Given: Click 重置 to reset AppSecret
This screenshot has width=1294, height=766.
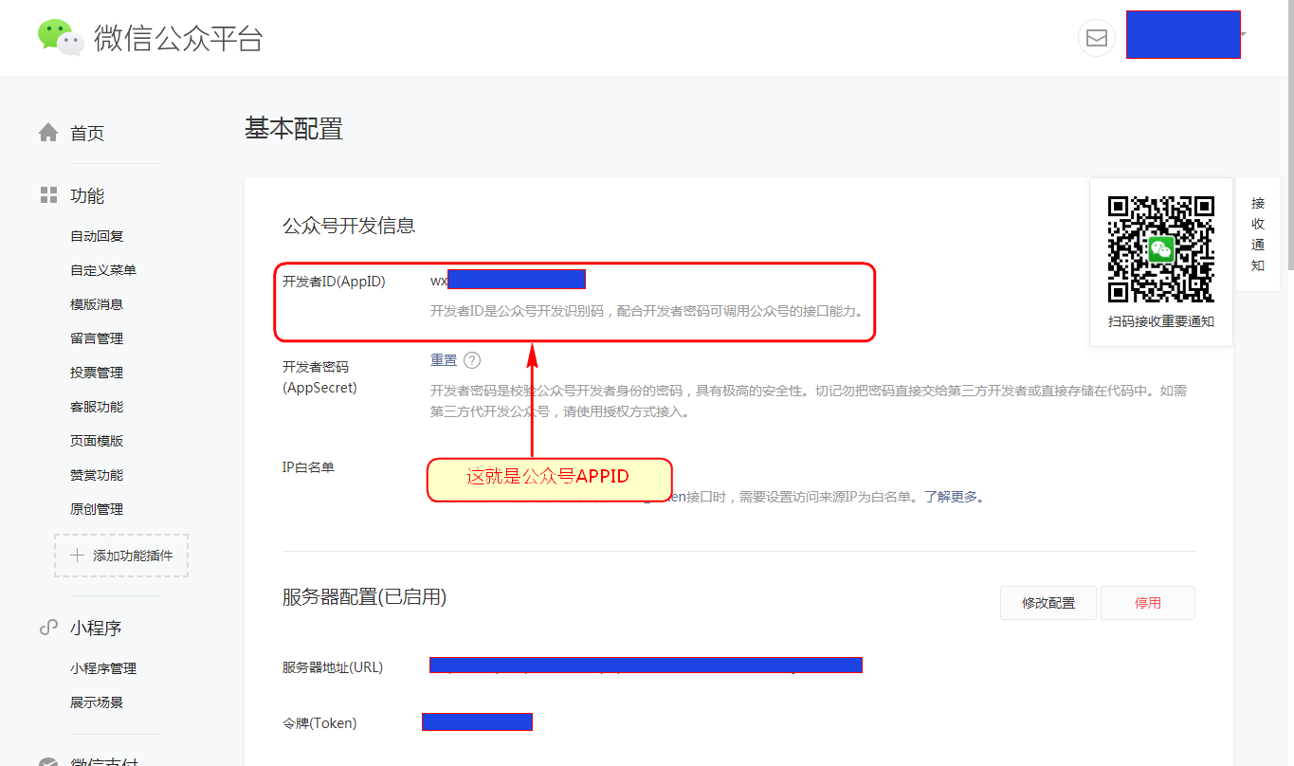Looking at the screenshot, I should click(444, 360).
